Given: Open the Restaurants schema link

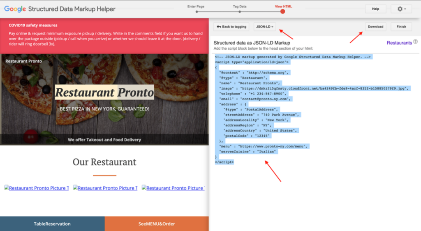Looking at the screenshot, I should coord(399,43).
